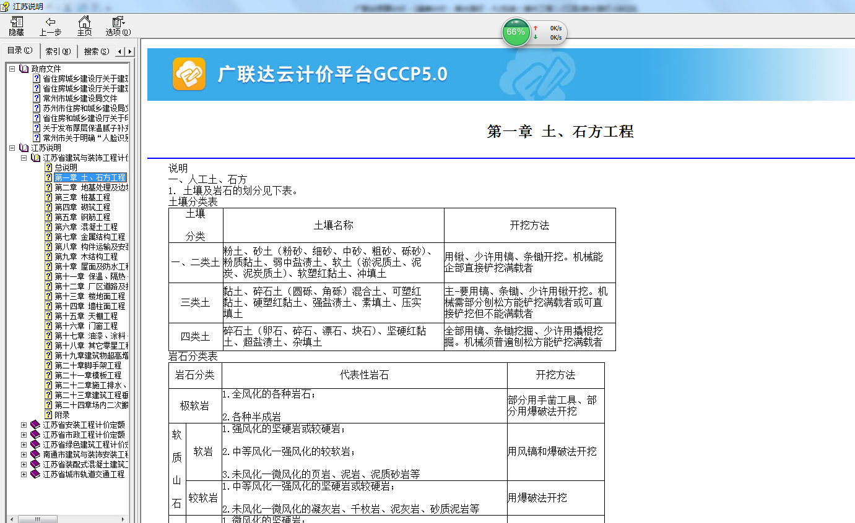
Task: Switch to the 目录 (Contents) tab
Action: (x=20, y=51)
